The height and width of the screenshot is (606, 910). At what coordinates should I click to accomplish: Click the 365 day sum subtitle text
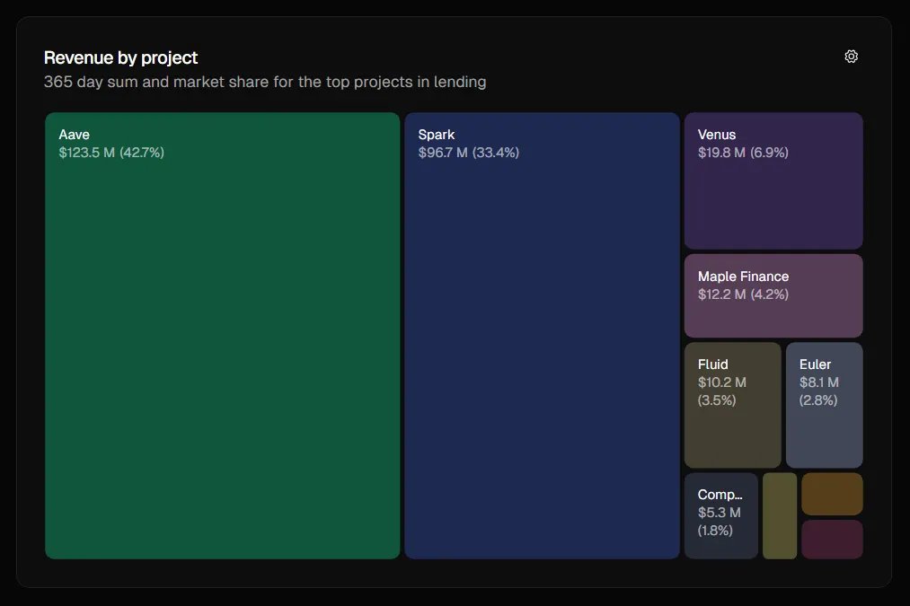[265, 83]
